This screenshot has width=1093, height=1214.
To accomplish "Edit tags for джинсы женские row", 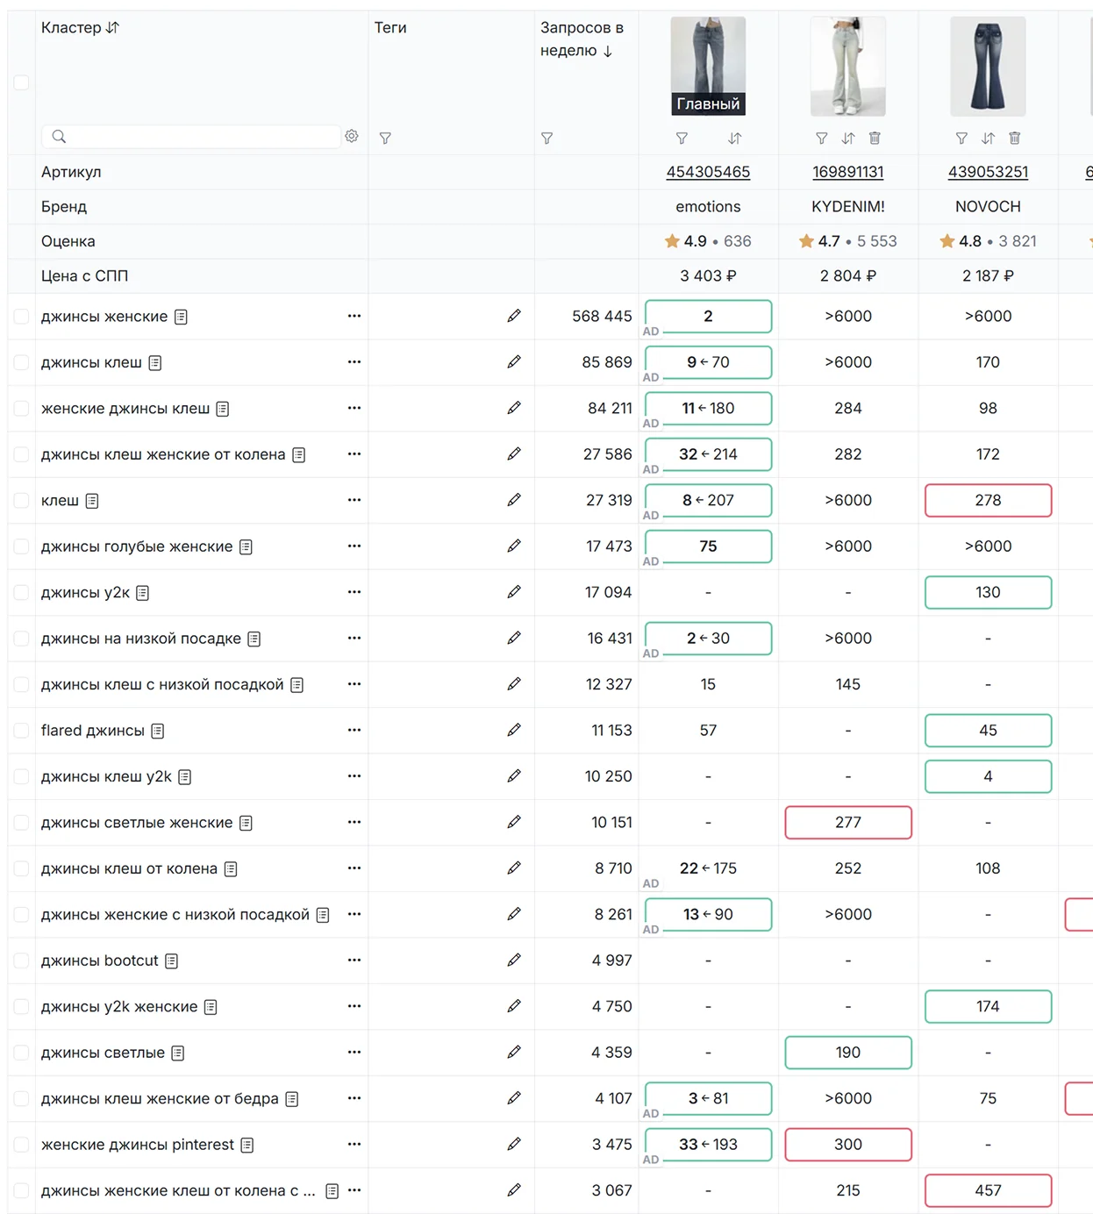I will coord(514,316).
